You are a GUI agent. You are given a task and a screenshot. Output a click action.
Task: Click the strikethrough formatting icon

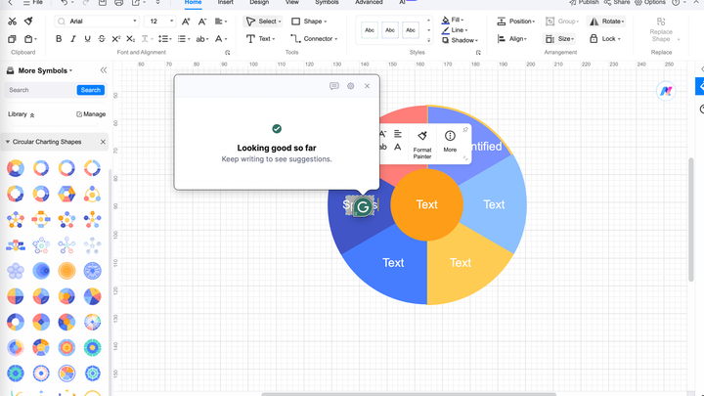pos(102,39)
